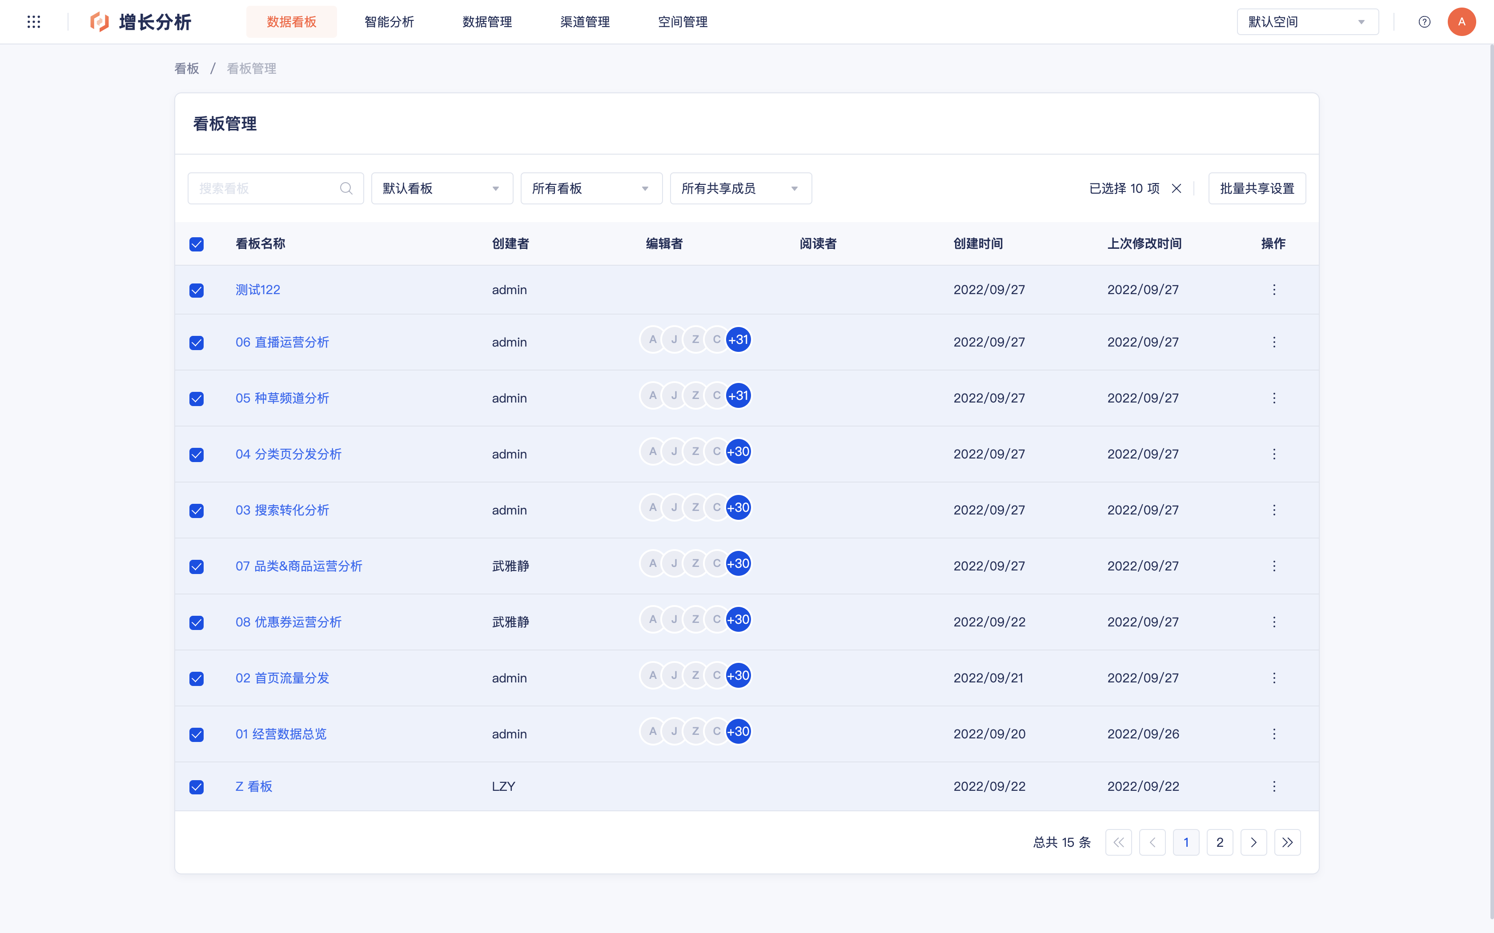Uncheck the 06 直播运营分析 row checkbox

point(197,343)
